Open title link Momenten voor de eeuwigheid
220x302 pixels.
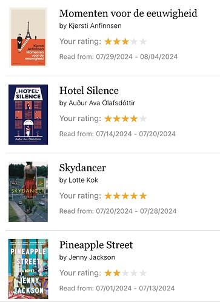128,14
